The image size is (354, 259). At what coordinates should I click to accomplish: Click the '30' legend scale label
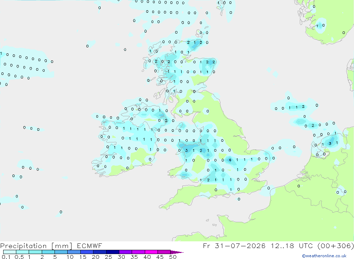[x=121, y=257]
